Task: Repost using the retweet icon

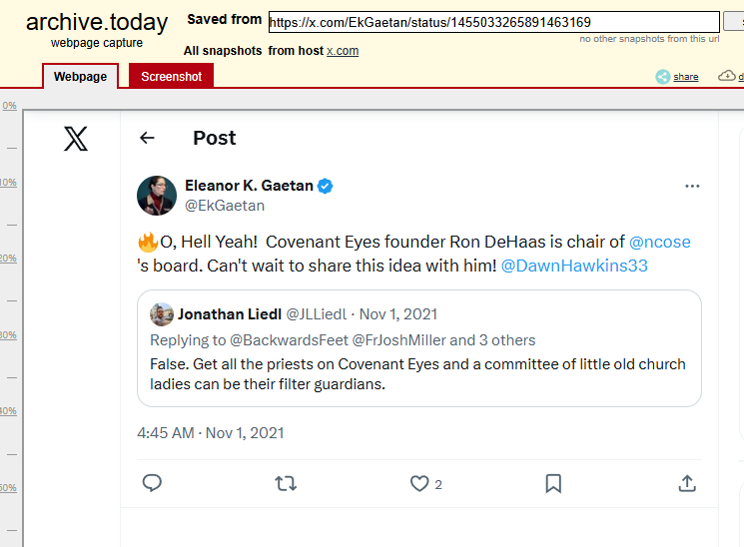Action: tap(286, 483)
